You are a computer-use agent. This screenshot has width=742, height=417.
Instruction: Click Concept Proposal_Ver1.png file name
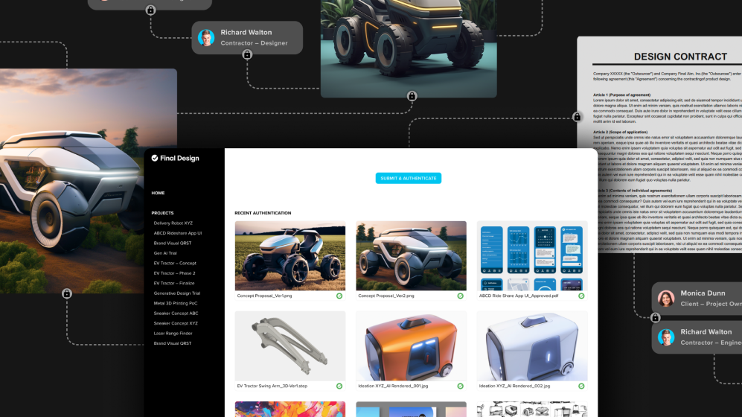click(x=264, y=296)
